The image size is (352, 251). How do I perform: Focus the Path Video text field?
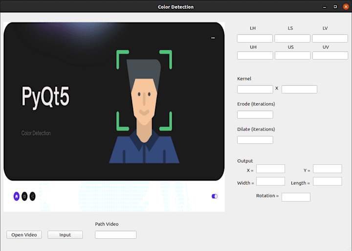(115, 234)
